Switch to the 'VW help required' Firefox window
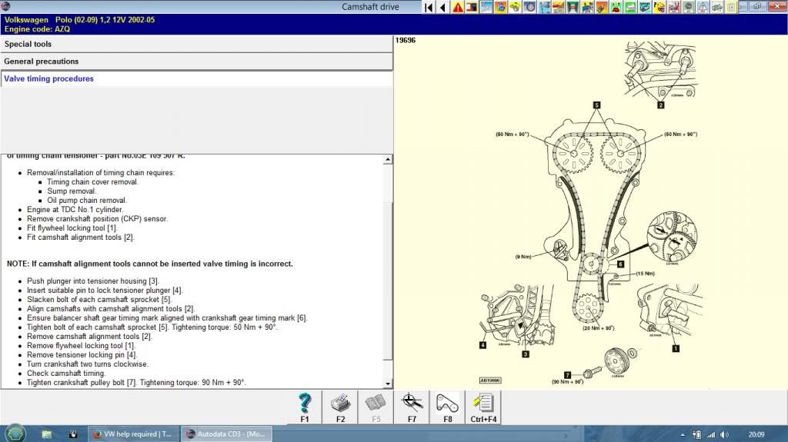Image resolution: width=788 pixels, height=442 pixels. tap(132, 434)
